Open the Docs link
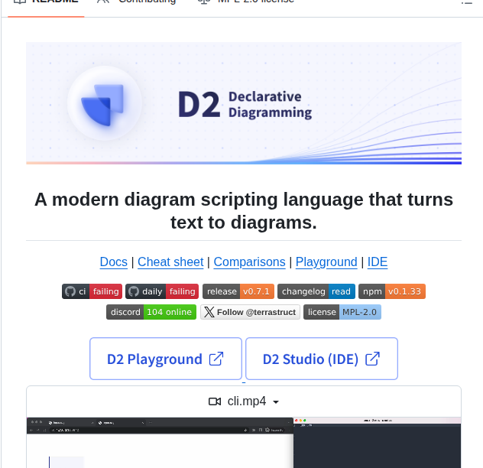The width and height of the screenshot is (483, 468). (113, 262)
